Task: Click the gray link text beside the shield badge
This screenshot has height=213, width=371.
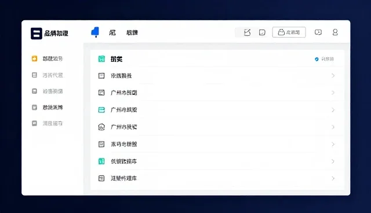Action: [328, 59]
